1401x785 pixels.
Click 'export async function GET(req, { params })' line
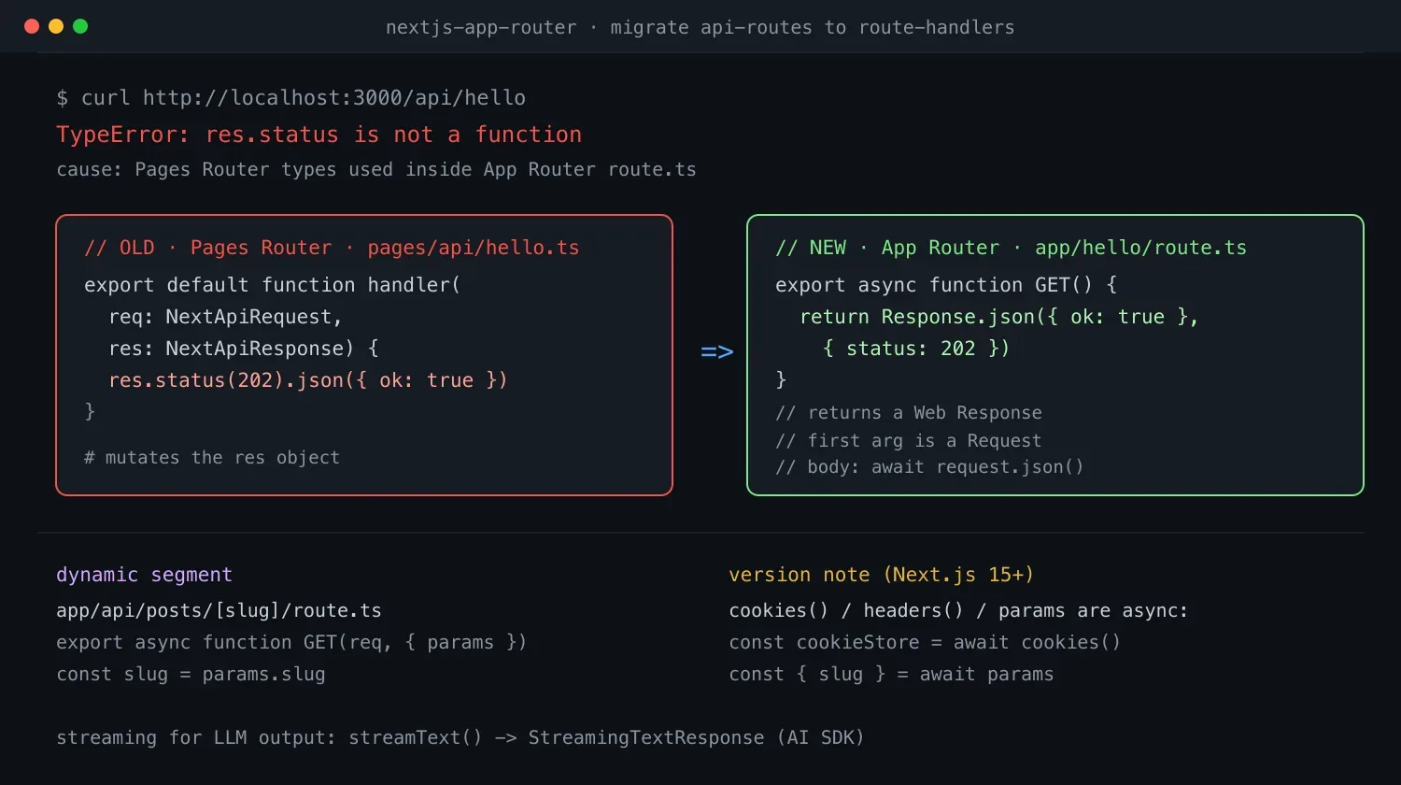tap(291, 642)
